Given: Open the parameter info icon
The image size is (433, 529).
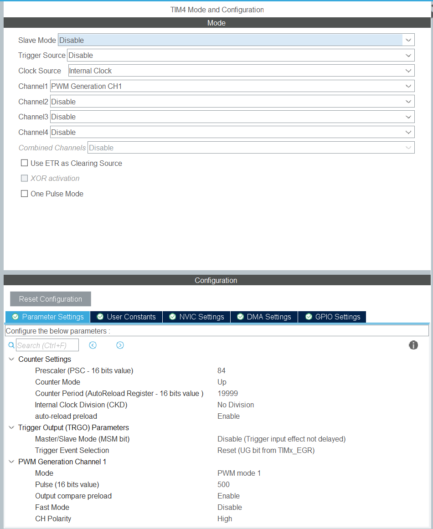Looking at the screenshot, I should click(413, 345).
